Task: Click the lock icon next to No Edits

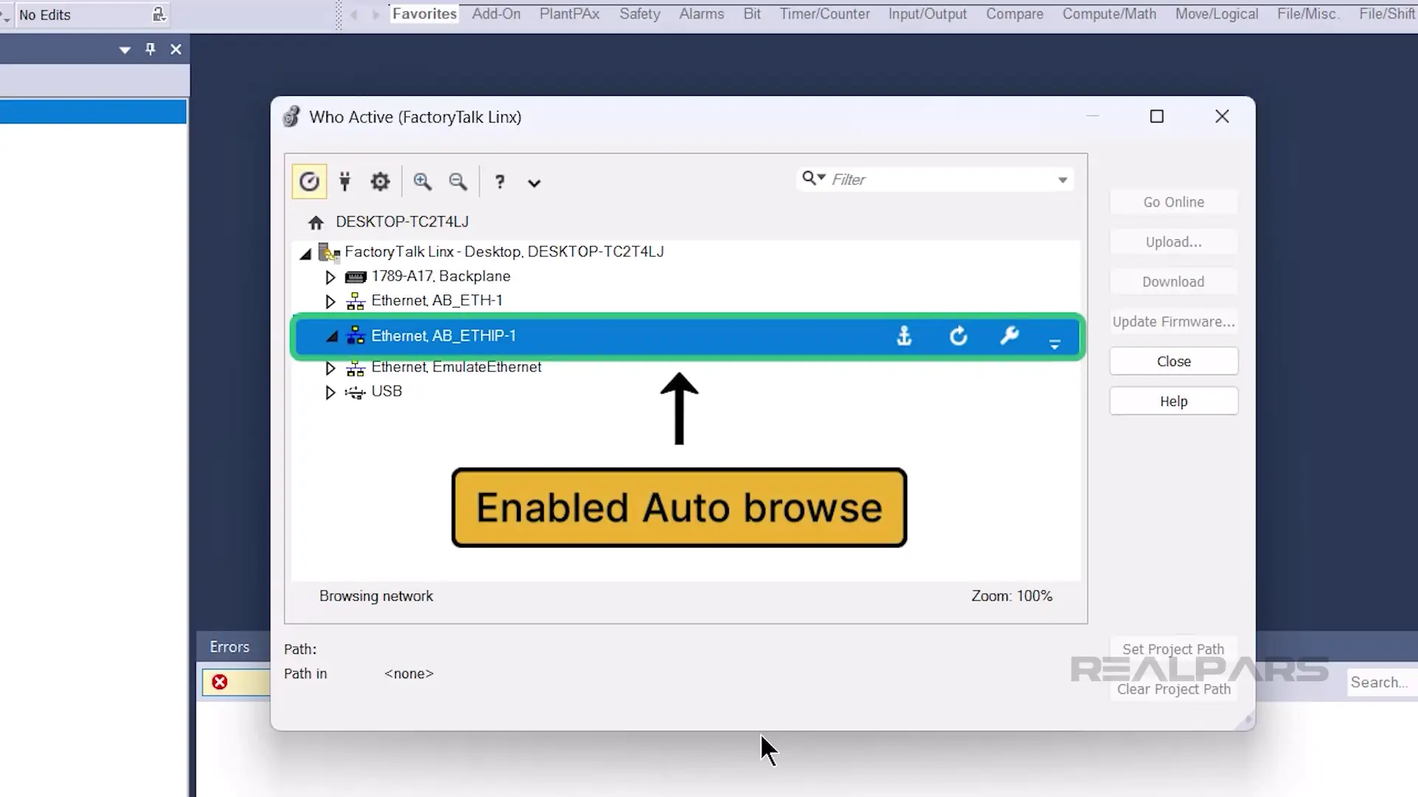Action: coord(159,14)
